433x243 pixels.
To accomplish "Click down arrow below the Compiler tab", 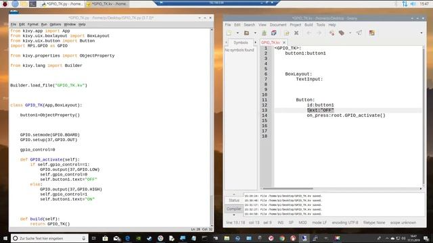I will click(234, 215).
